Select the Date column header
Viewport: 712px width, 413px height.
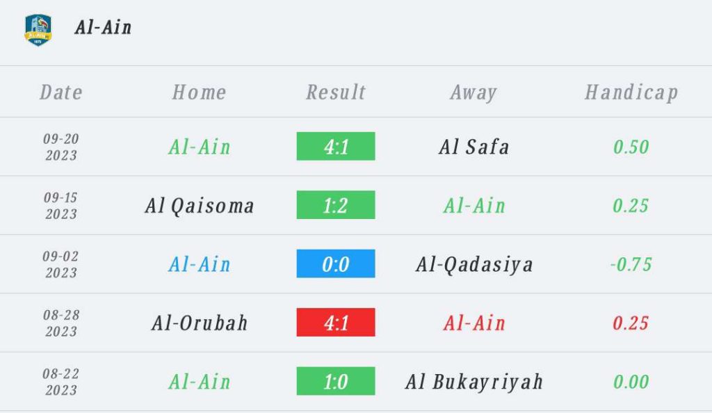(x=61, y=92)
